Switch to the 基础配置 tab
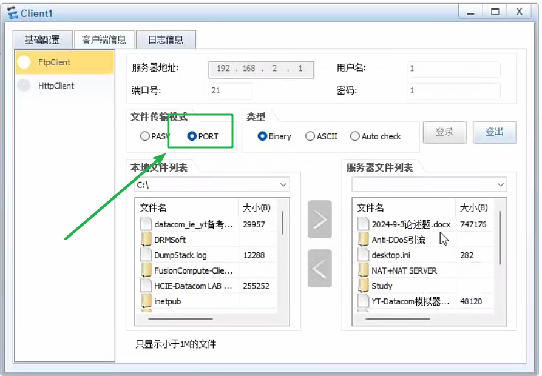The height and width of the screenshot is (376, 542). click(x=42, y=39)
